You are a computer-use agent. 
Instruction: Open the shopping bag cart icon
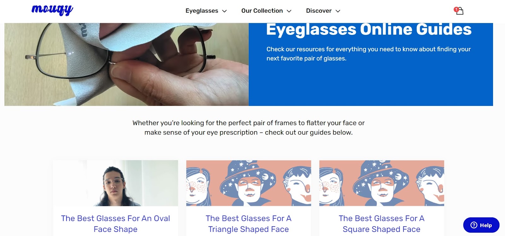click(x=460, y=11)
